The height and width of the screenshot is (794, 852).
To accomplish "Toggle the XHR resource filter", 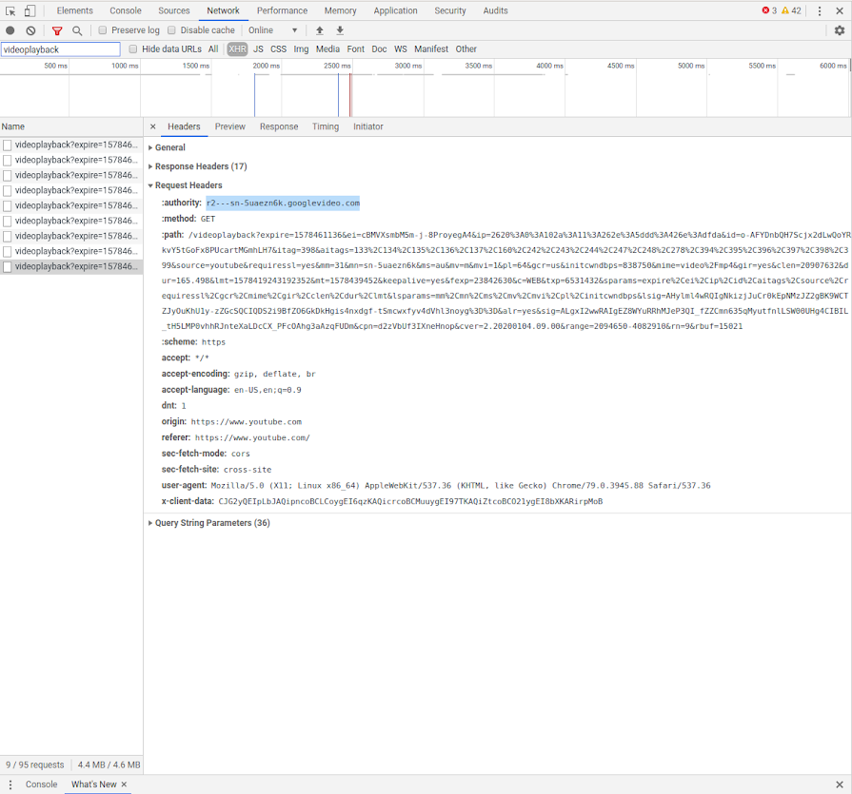I will [237, 48].
